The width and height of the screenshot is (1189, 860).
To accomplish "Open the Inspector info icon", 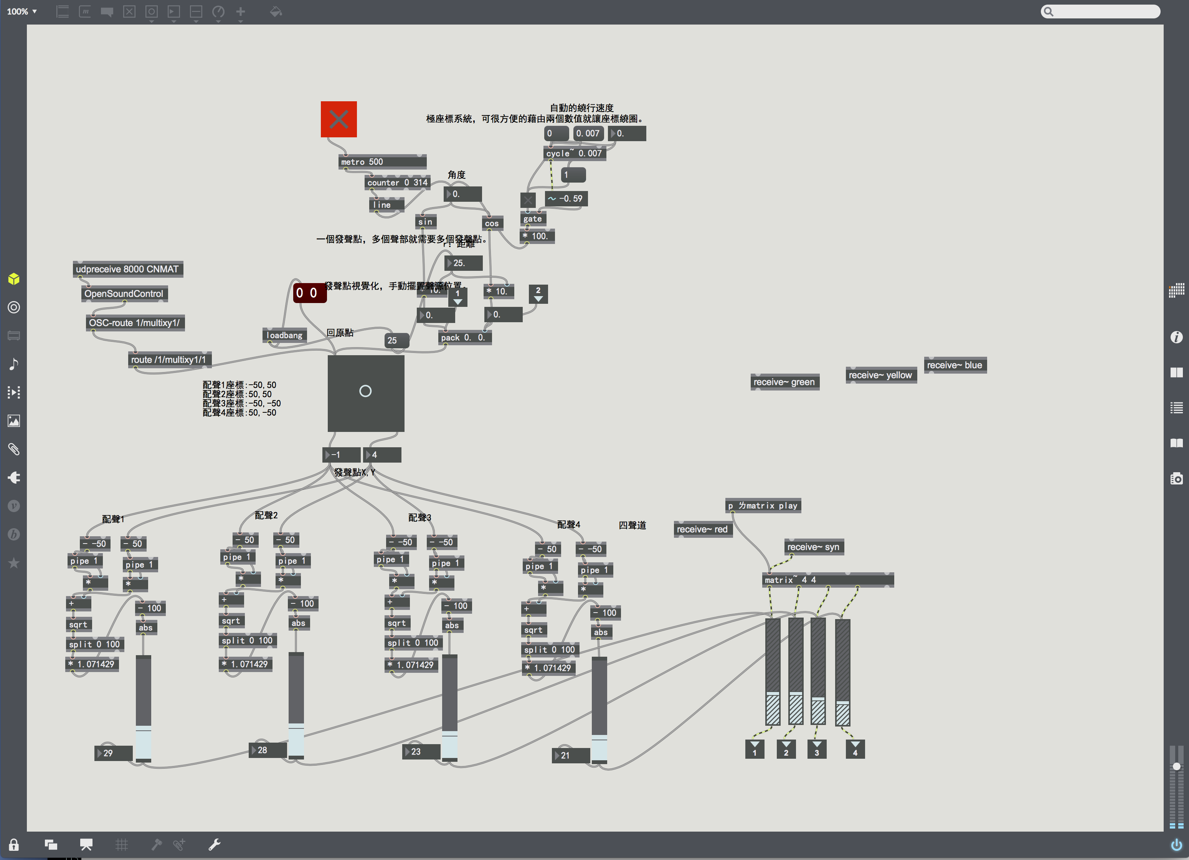I will [x=1176, y=337].
